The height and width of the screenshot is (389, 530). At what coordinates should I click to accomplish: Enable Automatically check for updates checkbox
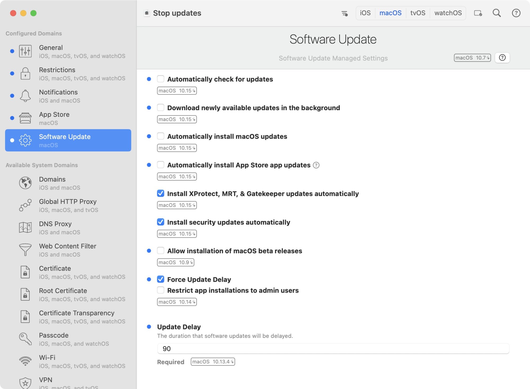(x=161, y=79)
